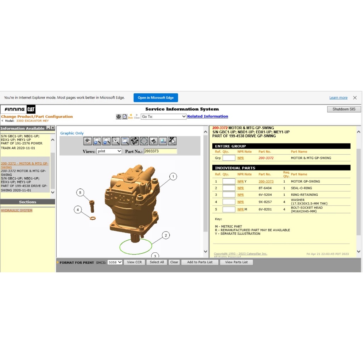Click the Part No. field containing 2003373
Viewport: 363px width, 363px height.
(x=160, y=151)
